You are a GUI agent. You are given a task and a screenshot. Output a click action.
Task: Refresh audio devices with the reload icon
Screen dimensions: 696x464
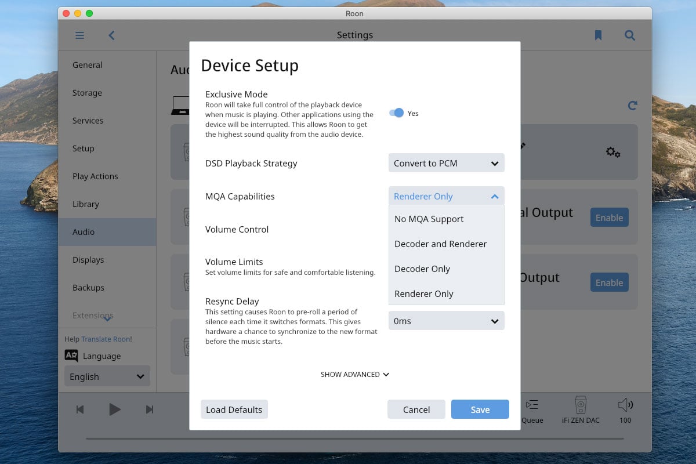[633, 106]
